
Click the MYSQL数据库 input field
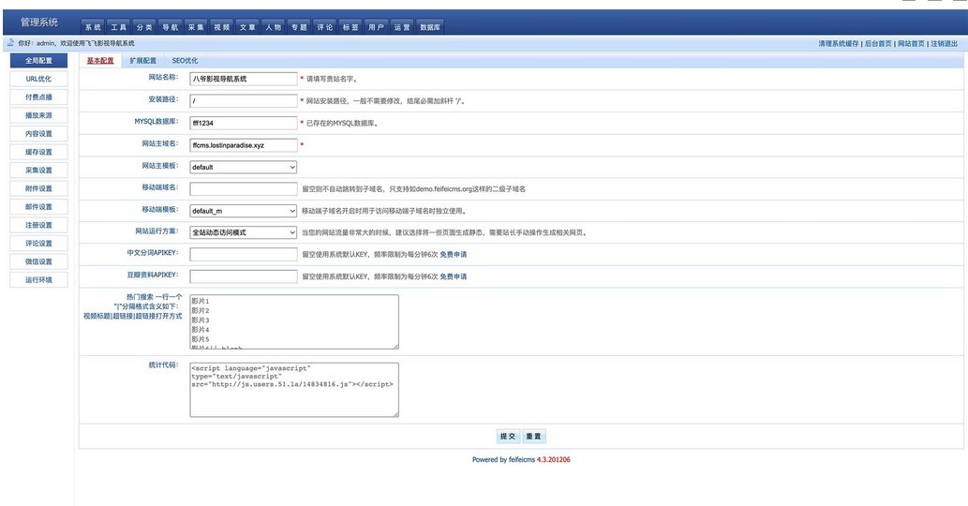point(244,123)
